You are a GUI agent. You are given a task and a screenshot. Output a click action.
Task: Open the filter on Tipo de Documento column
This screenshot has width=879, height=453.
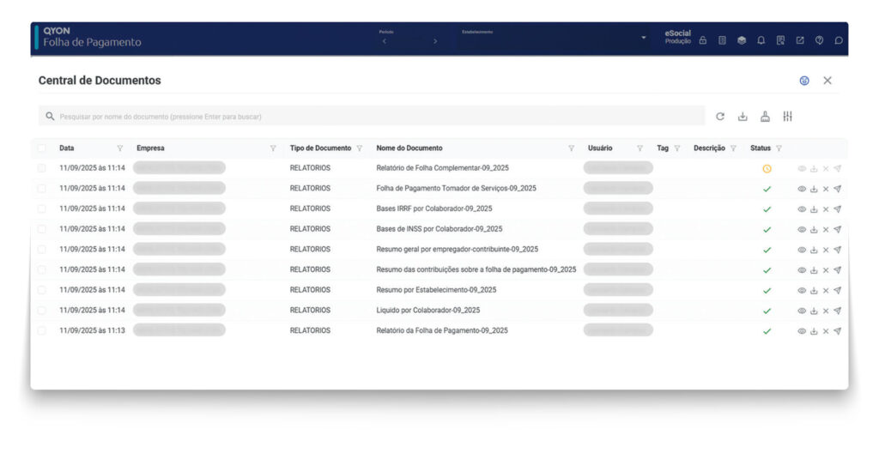point(360,148)
